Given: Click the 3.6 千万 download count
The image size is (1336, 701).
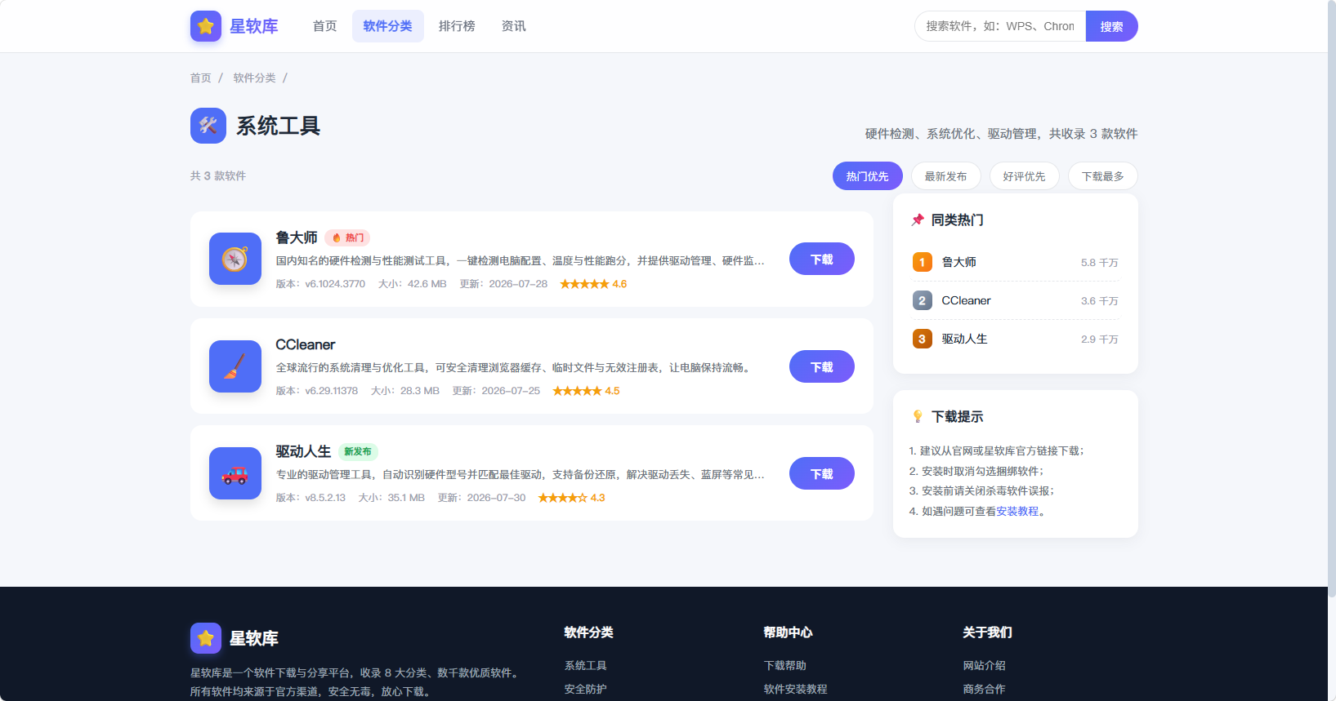Looking at the screenshot, I should click(x=1100, y=301).
